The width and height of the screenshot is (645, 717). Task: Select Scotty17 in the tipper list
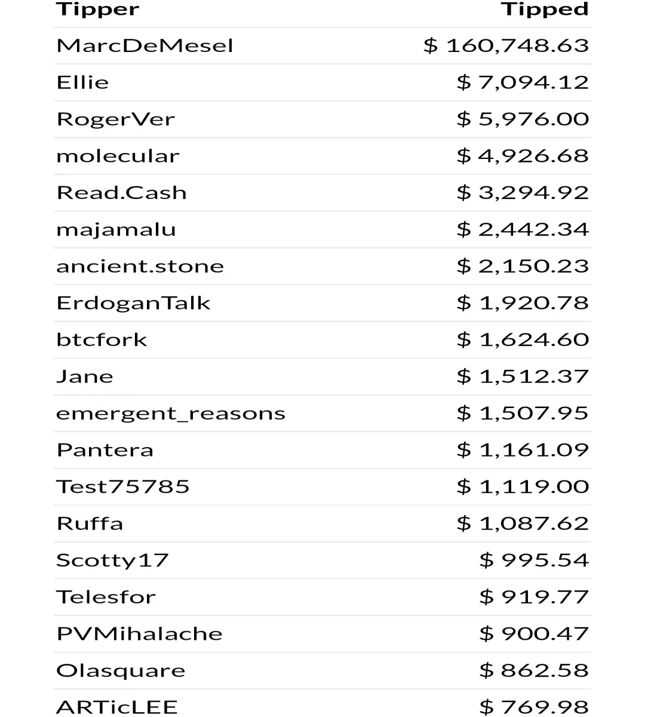pos(112,560)
